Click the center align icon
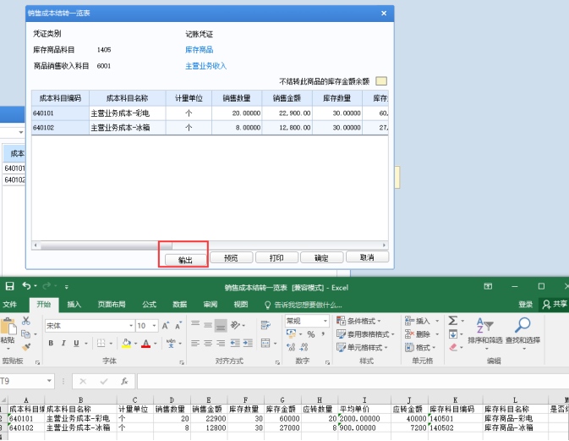The width and height of the screenshot is (569, 441). (208, 344)
